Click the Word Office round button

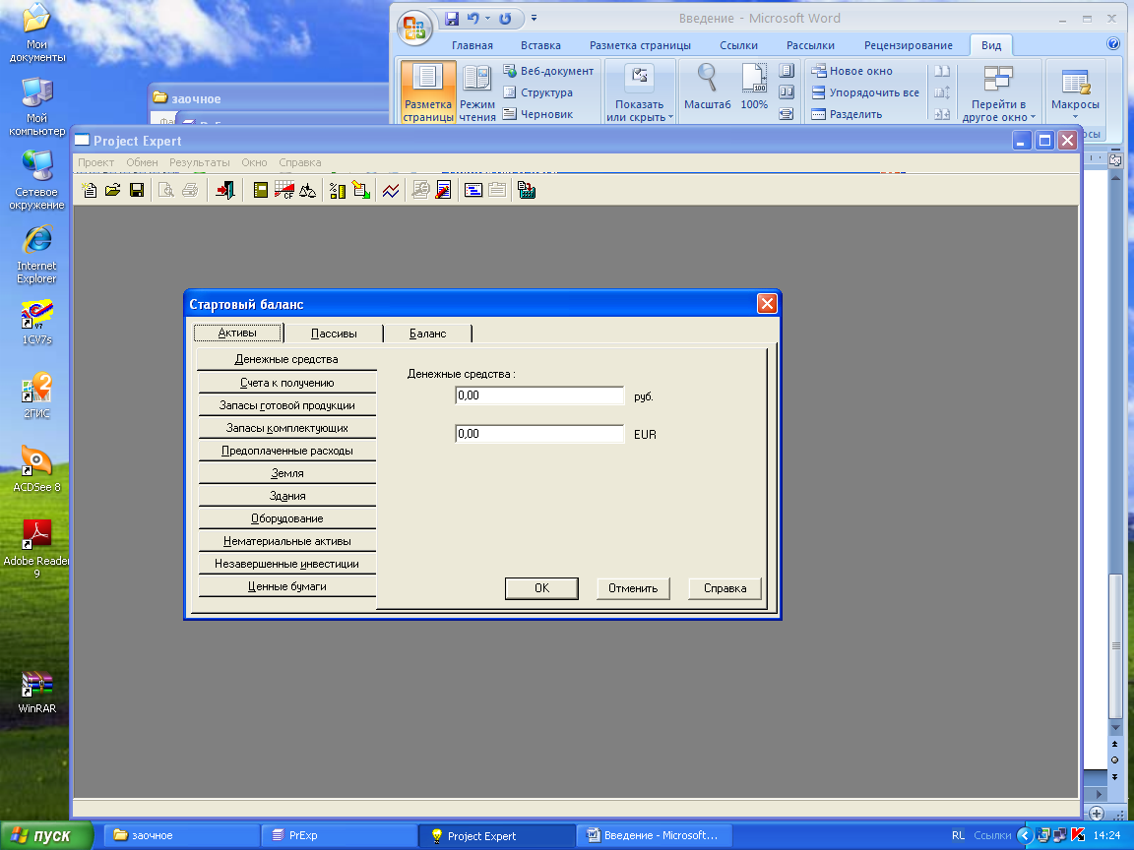pos(414,29)
